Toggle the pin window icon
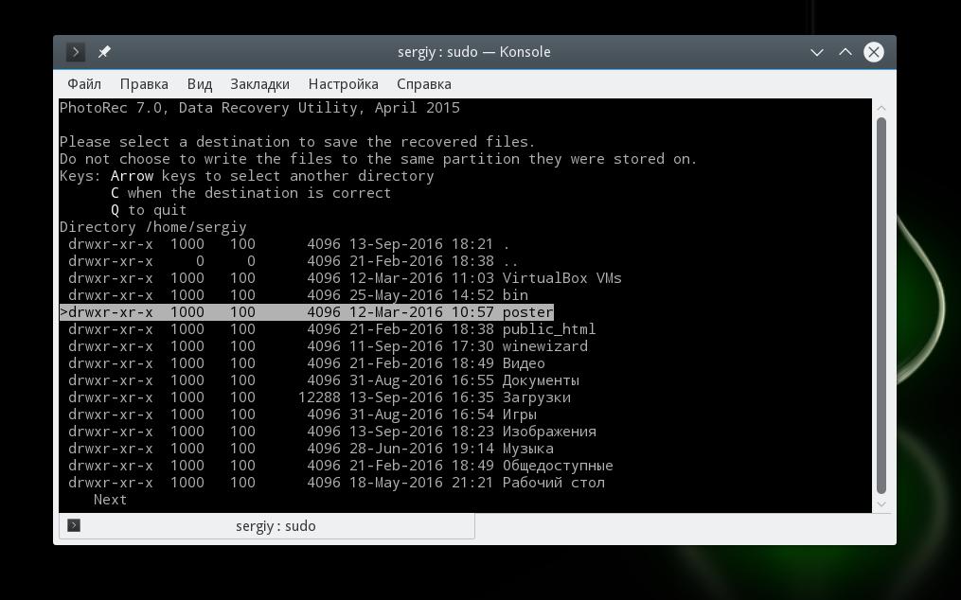961x600 pixels. pyautogui.click(x=104, y=52)
